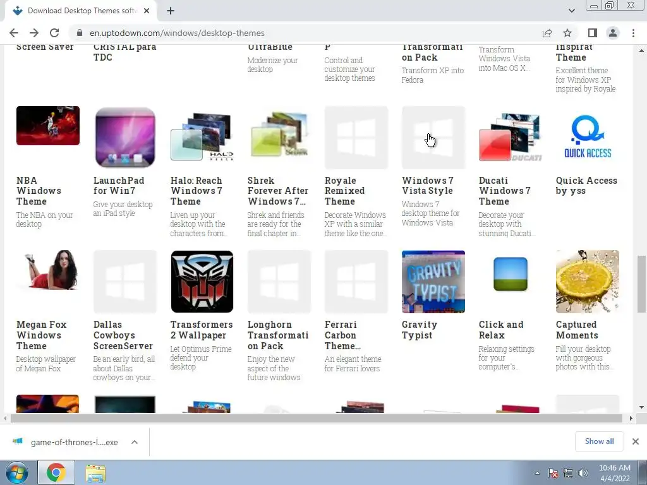Click 'Modernize your desktop' description
647x485 pixels.
(272, 65)
